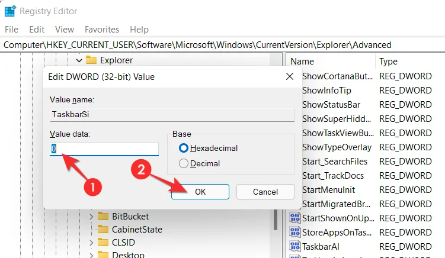The image size is (445, 258).
Task: Click the Value name field
Action: pyautogui.click(x=172, y=115)
